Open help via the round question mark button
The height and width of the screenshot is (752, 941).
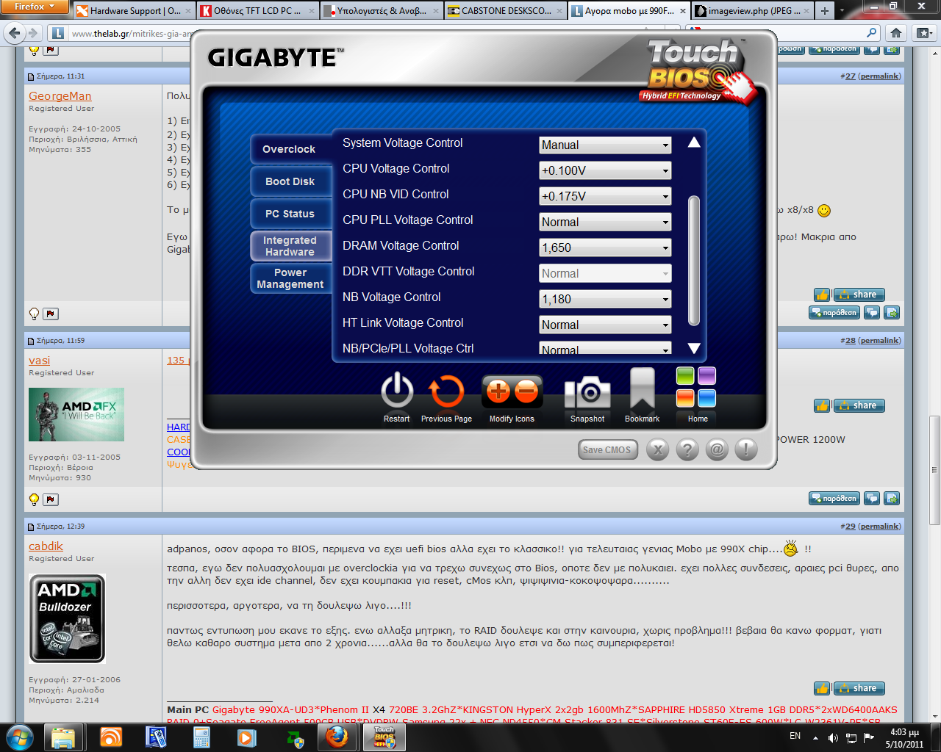687,449
